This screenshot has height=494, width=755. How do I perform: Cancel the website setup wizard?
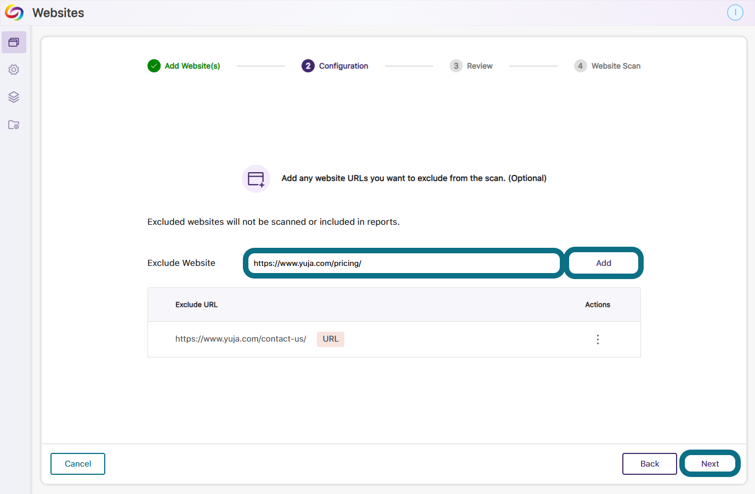[x=78, y=464]
